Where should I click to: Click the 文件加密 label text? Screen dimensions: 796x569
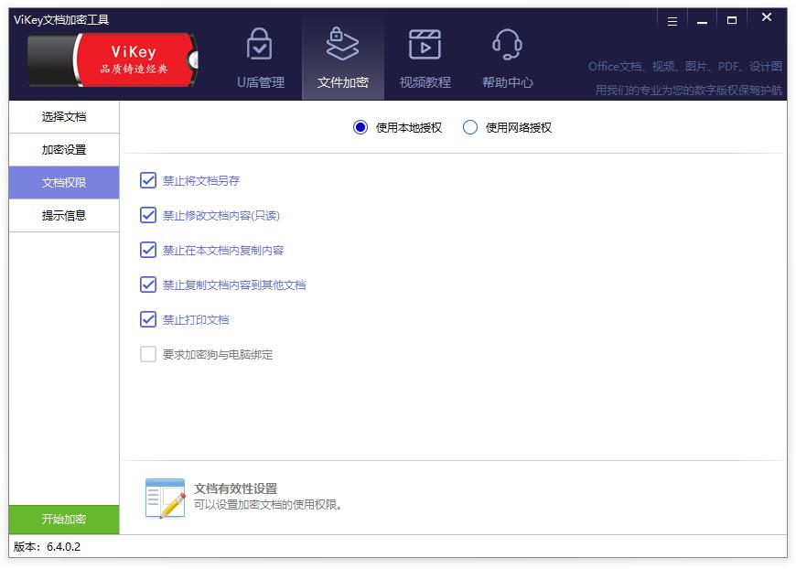(343, 82)
